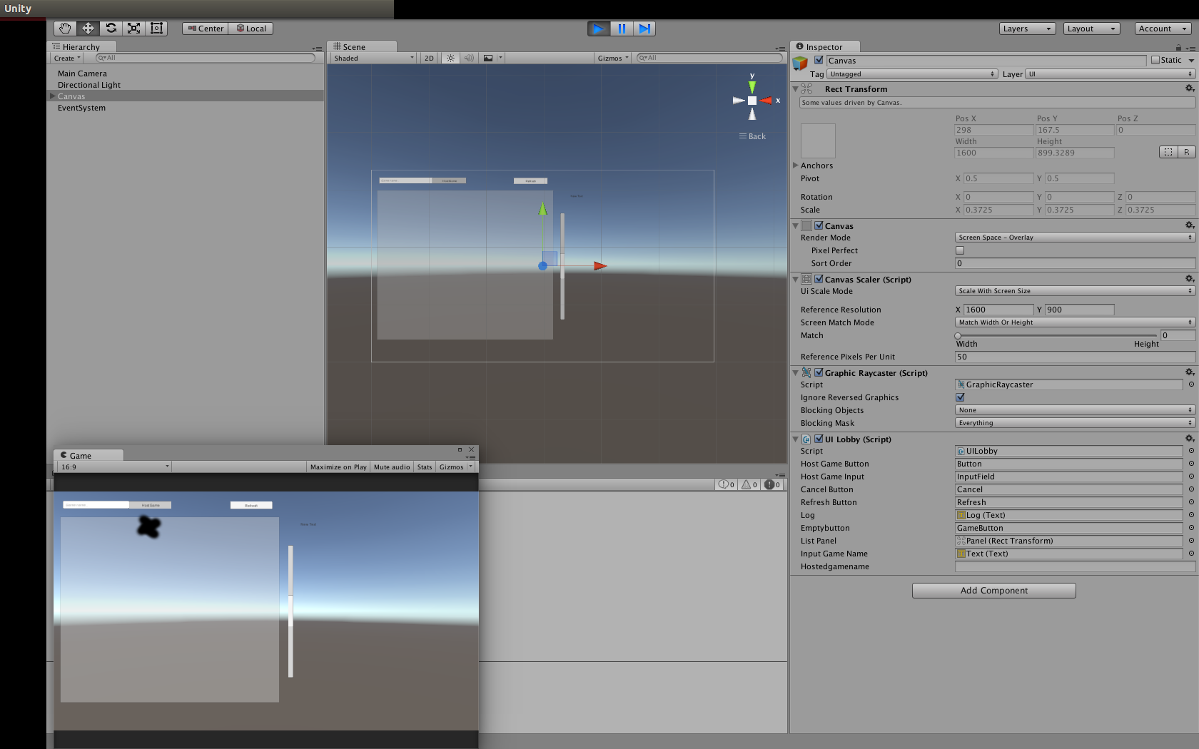Select Directional Light in Hierarchy
The image size is (1199, 749).
point(89,85)
